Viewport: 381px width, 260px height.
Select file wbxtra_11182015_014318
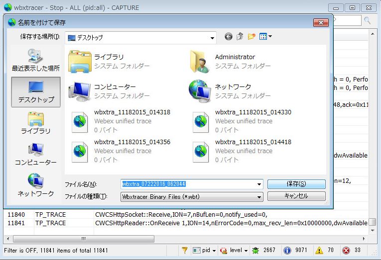121,121
